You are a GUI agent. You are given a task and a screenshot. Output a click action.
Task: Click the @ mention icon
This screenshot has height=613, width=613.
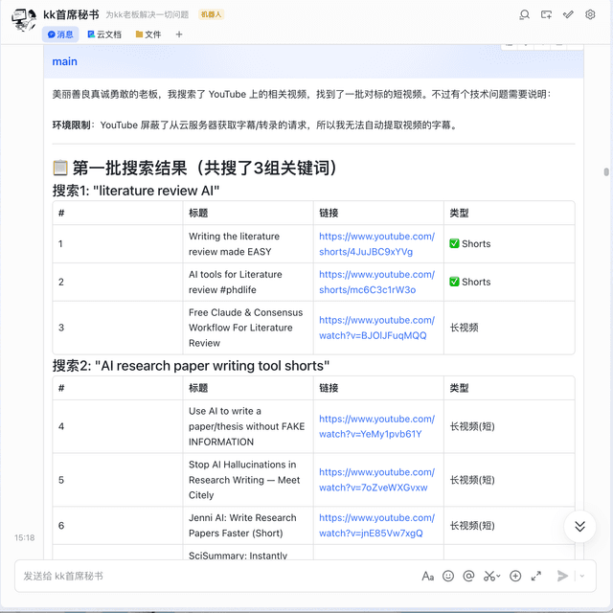click(x=468, y=576)
